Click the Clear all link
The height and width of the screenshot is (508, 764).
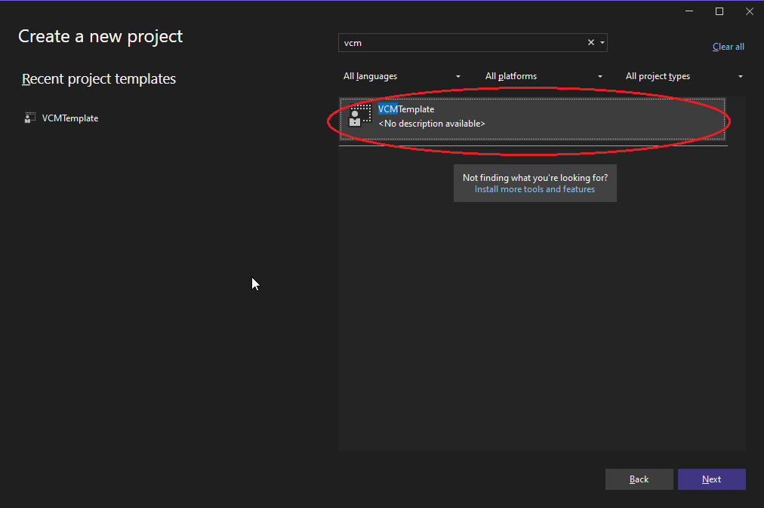click(728, 47)
